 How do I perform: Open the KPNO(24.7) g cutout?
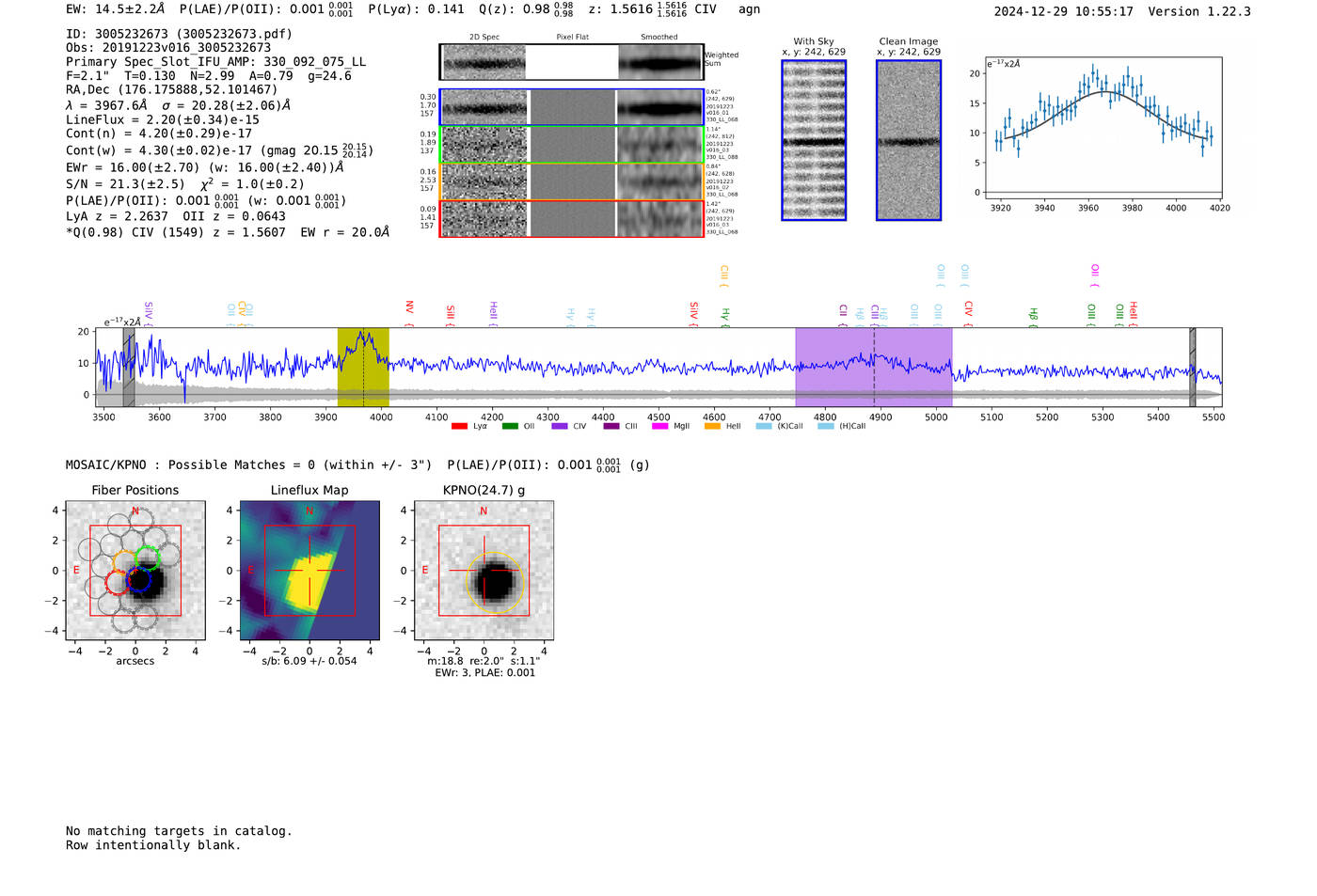pos(484,571)
